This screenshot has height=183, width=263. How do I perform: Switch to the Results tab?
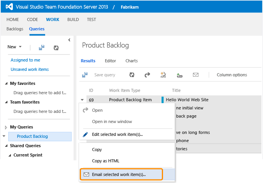point(88,61)
